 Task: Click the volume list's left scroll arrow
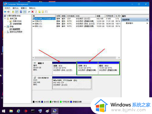pyautogui.click(x=33, y=58)
